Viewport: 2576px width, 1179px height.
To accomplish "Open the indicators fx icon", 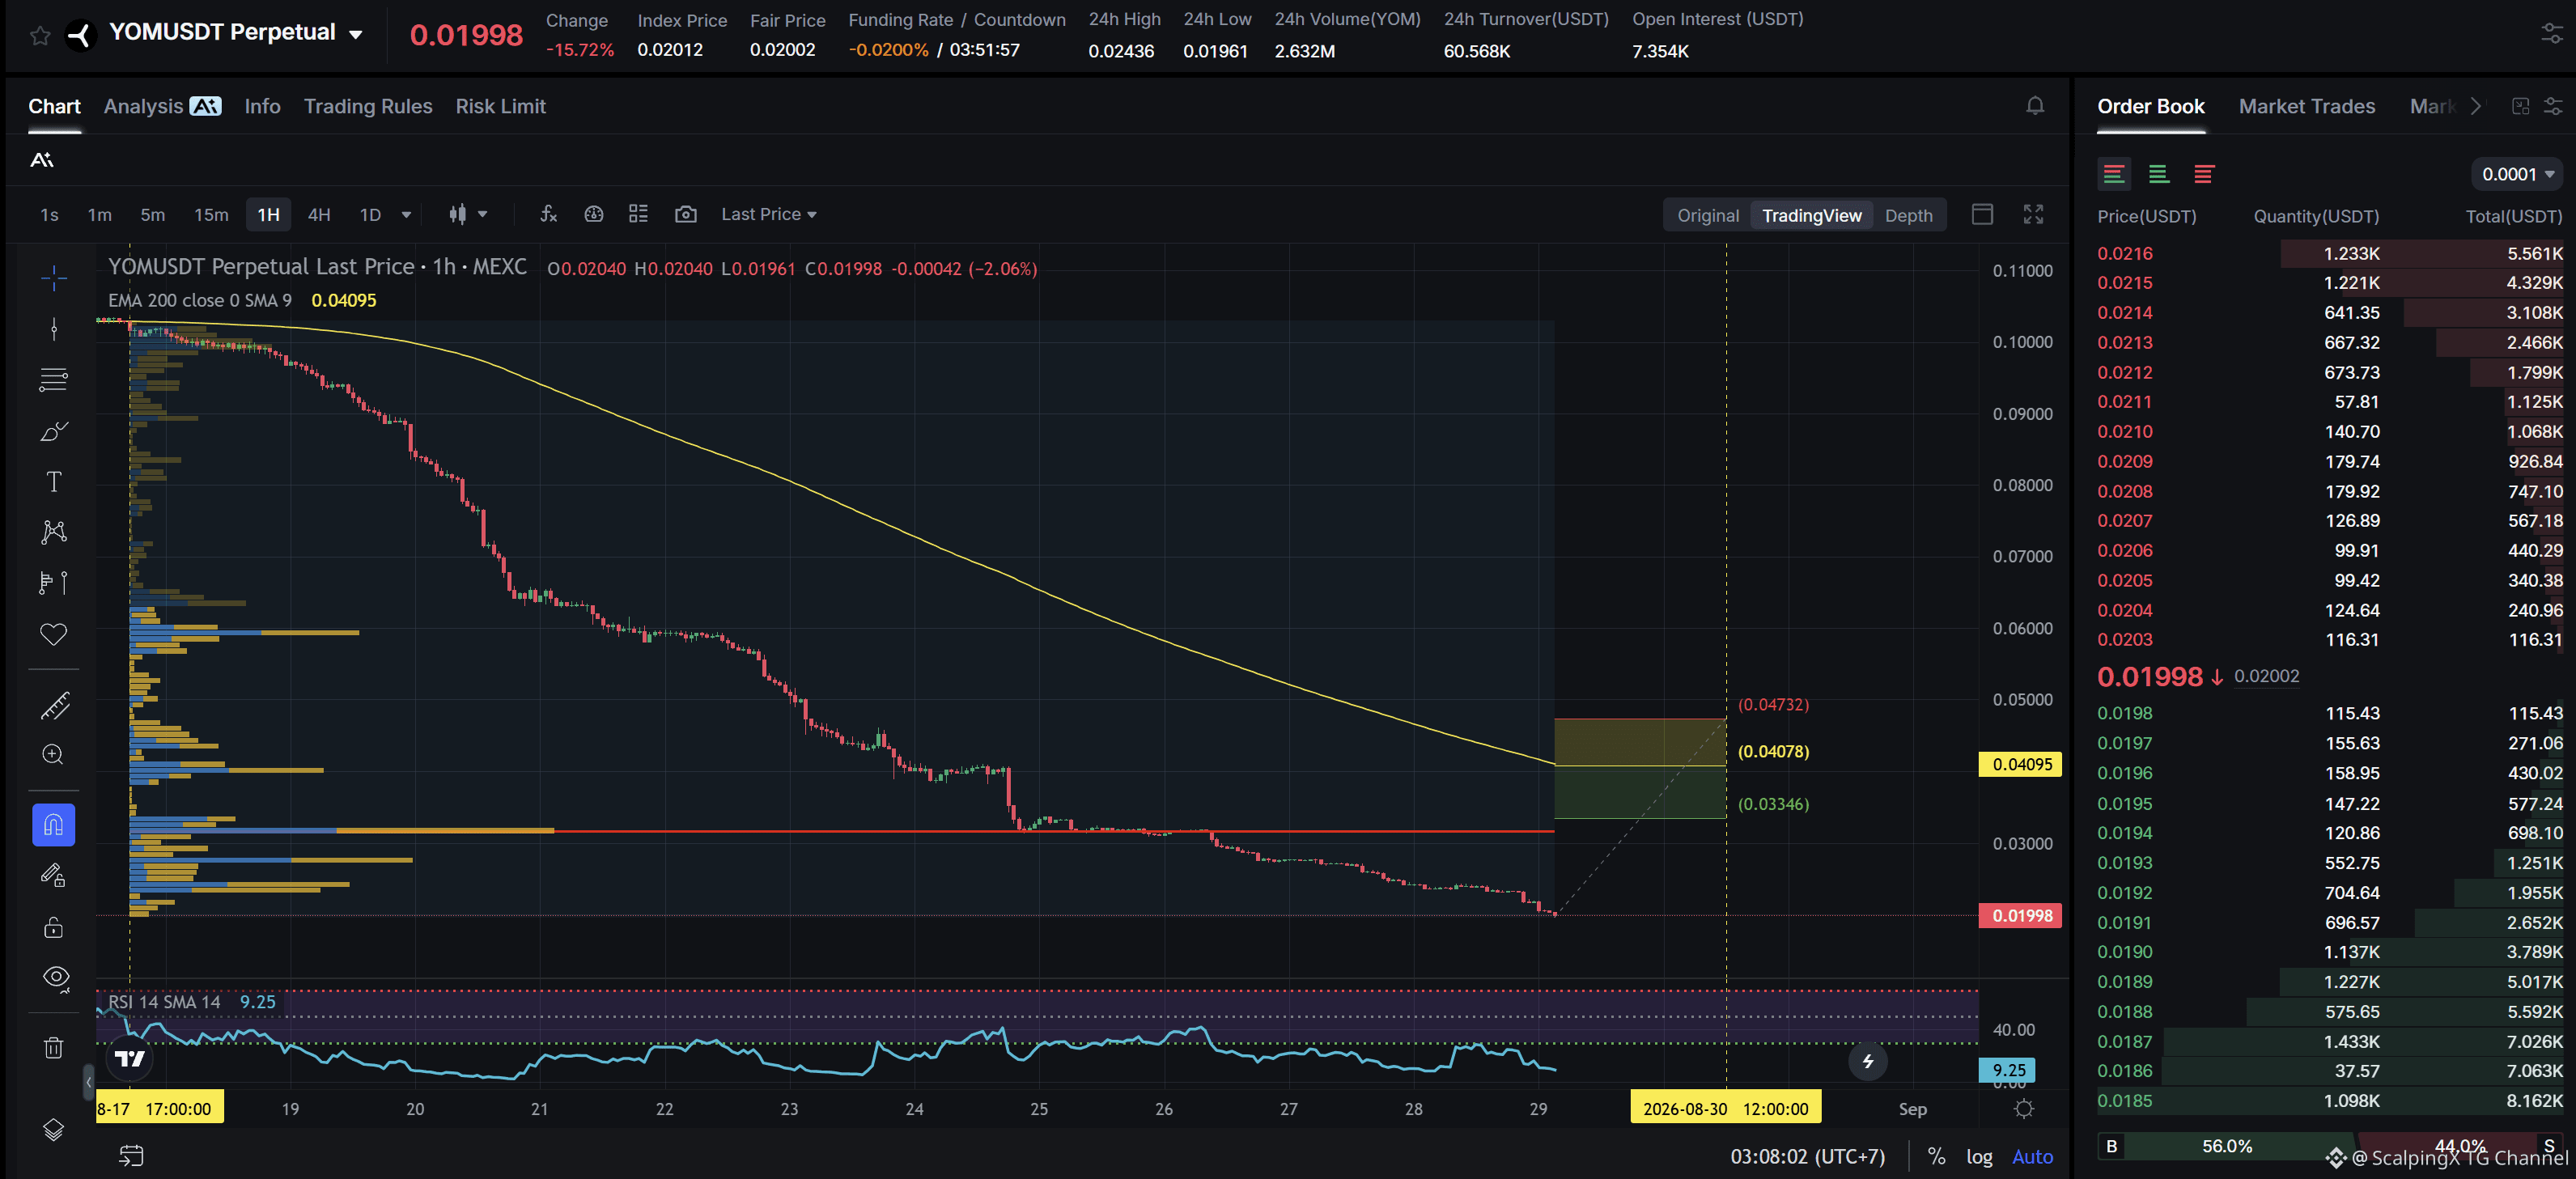I will click(548, 214).
